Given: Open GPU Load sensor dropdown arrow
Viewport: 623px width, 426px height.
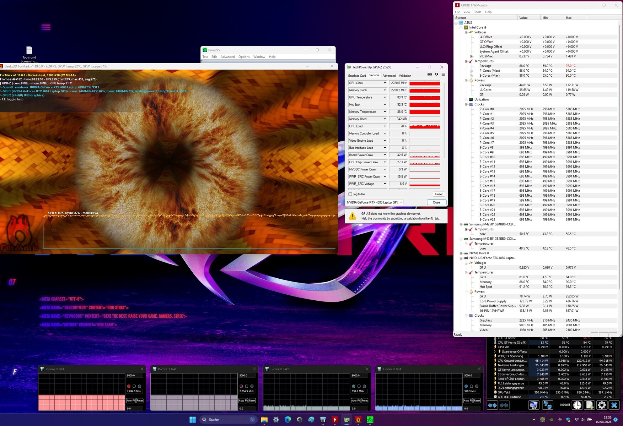Looking at the screenshot, I should click(x=385, y=126).
